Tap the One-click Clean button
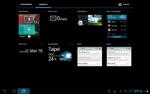The image size is (150, 94). [117, 37]
